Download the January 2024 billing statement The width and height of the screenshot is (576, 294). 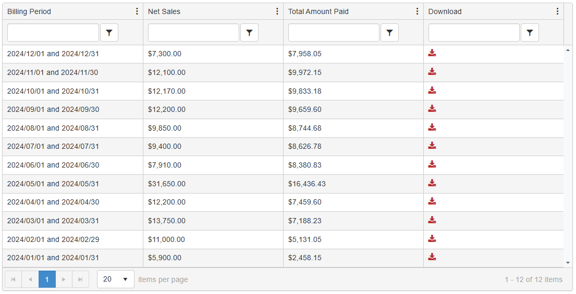(x=432, y=257)
